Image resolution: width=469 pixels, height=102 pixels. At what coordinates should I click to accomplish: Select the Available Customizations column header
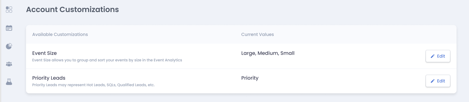[60, 34]
